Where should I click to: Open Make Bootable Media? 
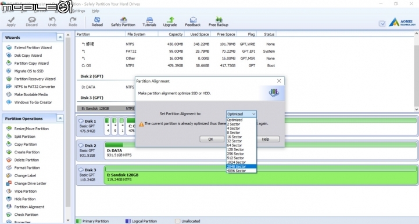click(31, 94)
